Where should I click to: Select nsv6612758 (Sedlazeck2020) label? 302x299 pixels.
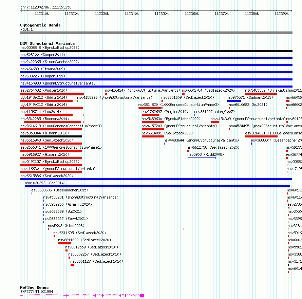click(x=213, y=147)
